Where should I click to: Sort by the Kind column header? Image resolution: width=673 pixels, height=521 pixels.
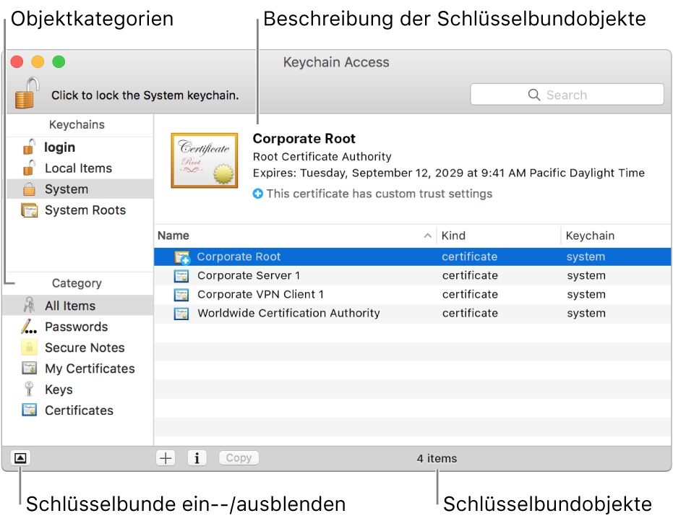tap(499, 236)
